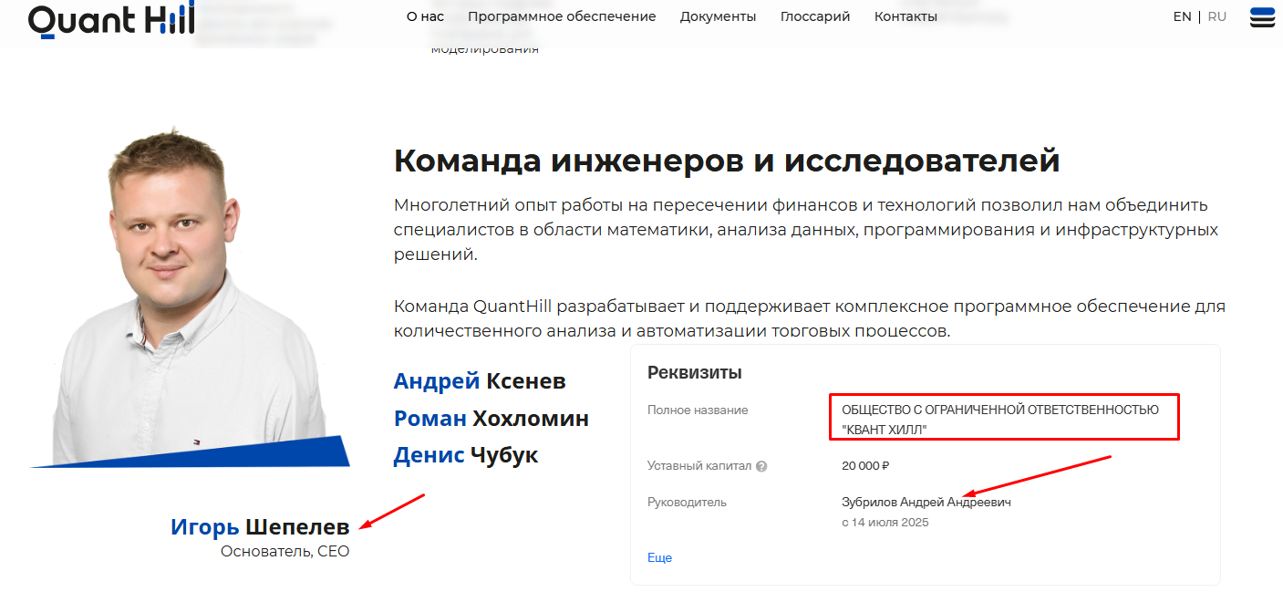
Task: Open the Глоссарий page
Action: [x=815, y=16]
